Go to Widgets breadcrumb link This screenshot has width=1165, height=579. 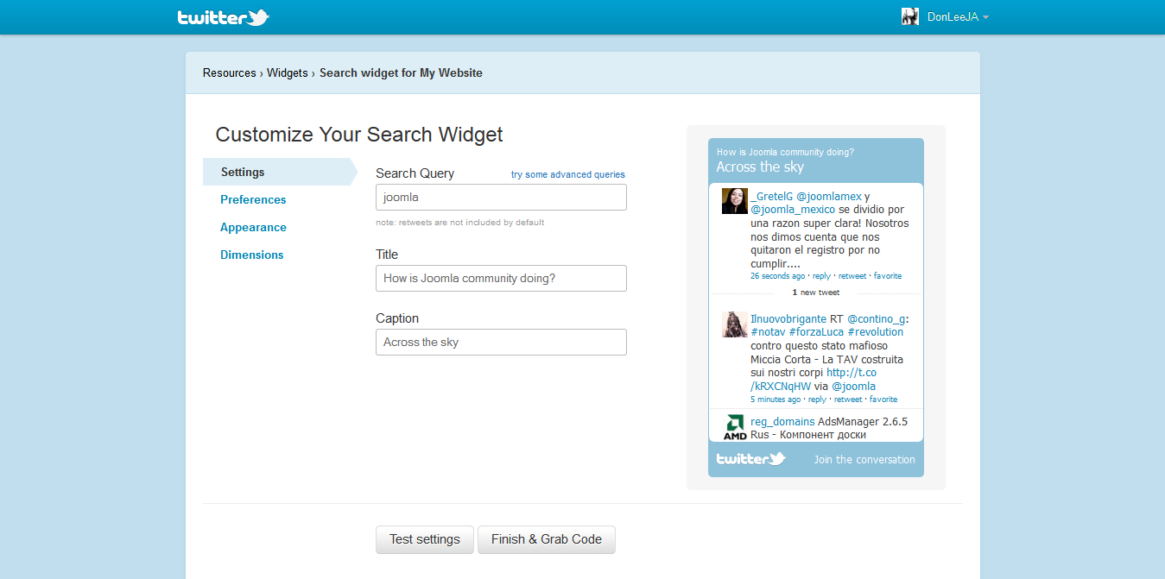click(287, 73)
